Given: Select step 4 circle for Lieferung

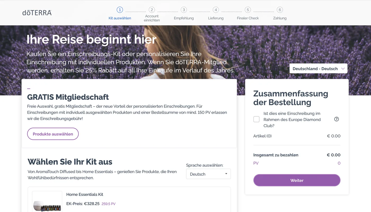Looking at the screenshot, I should point(216,10).
